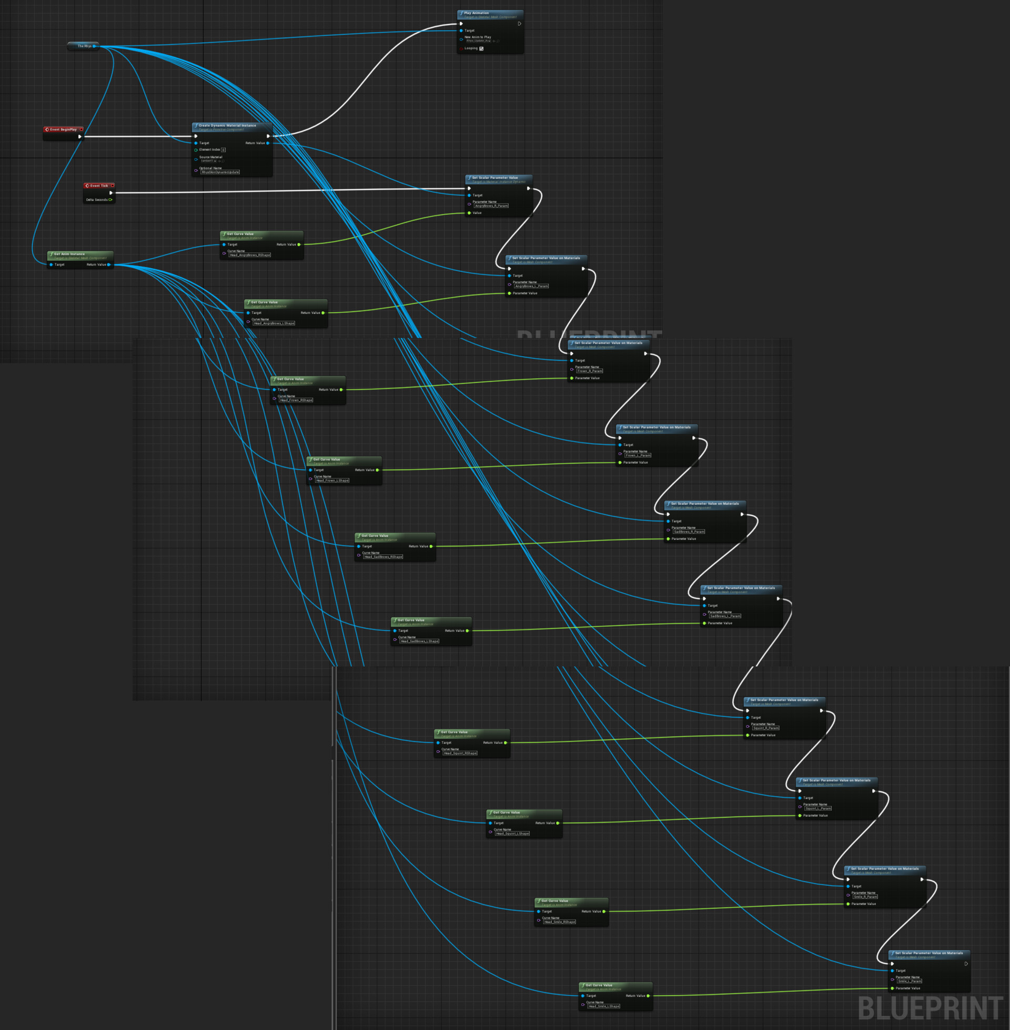Screen dimensions: 1010x1030
Task: Click exec input pin of AngryBrows_L_Param node
Action: tap(509, 269)
